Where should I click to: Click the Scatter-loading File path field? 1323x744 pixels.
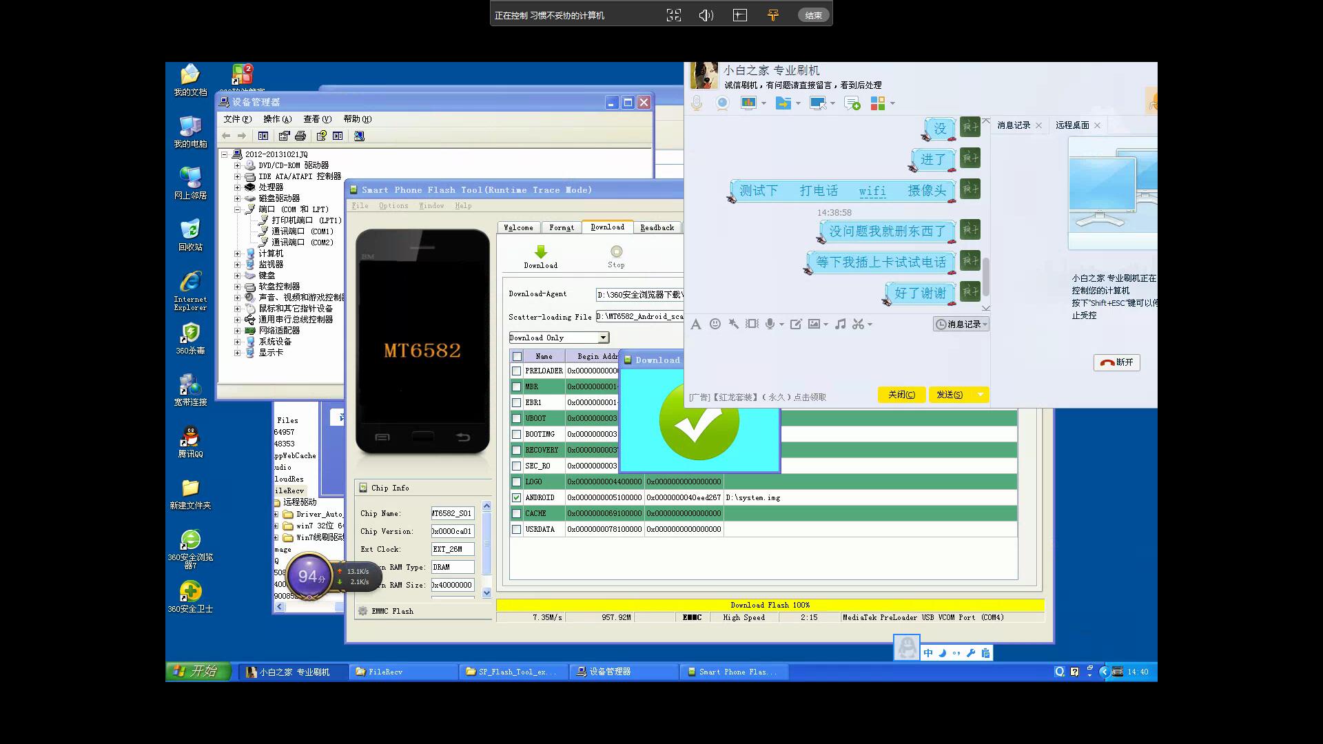[x=639, y=317]
